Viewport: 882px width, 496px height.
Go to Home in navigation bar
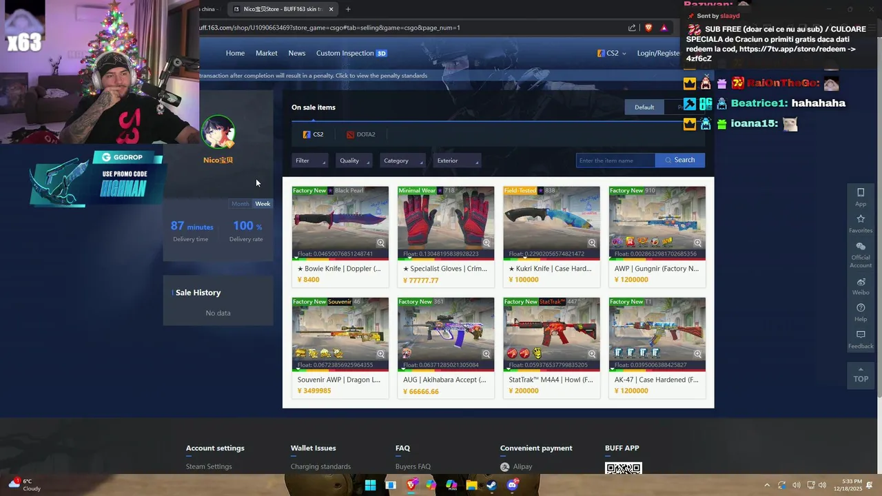tap(235, 53)
